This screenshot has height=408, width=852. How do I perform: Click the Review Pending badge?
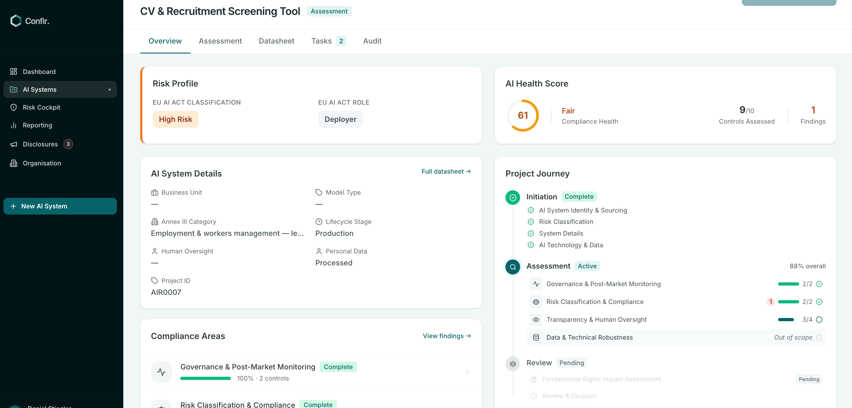(572, 363)
